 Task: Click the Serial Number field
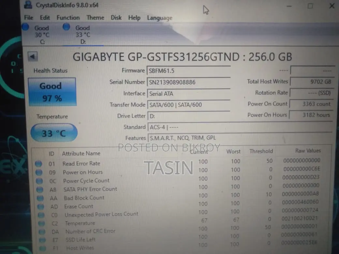tap(188, 82)
